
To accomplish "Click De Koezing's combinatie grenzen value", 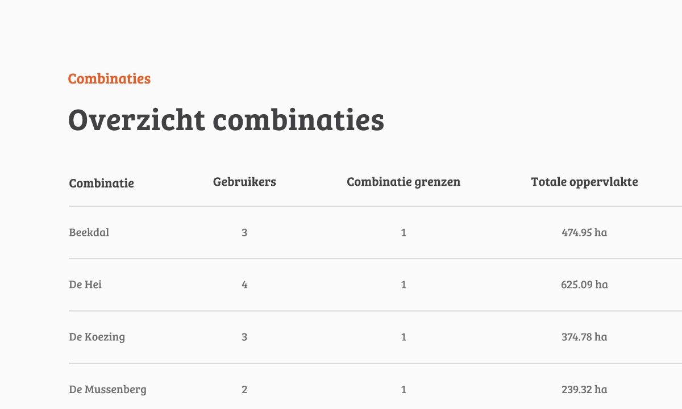I will pyautogui.click(x=404, y=337).
